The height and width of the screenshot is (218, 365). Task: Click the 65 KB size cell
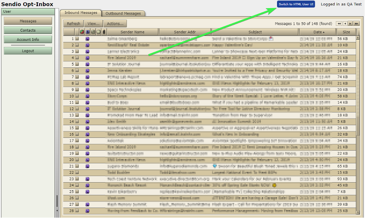(343, 166)
